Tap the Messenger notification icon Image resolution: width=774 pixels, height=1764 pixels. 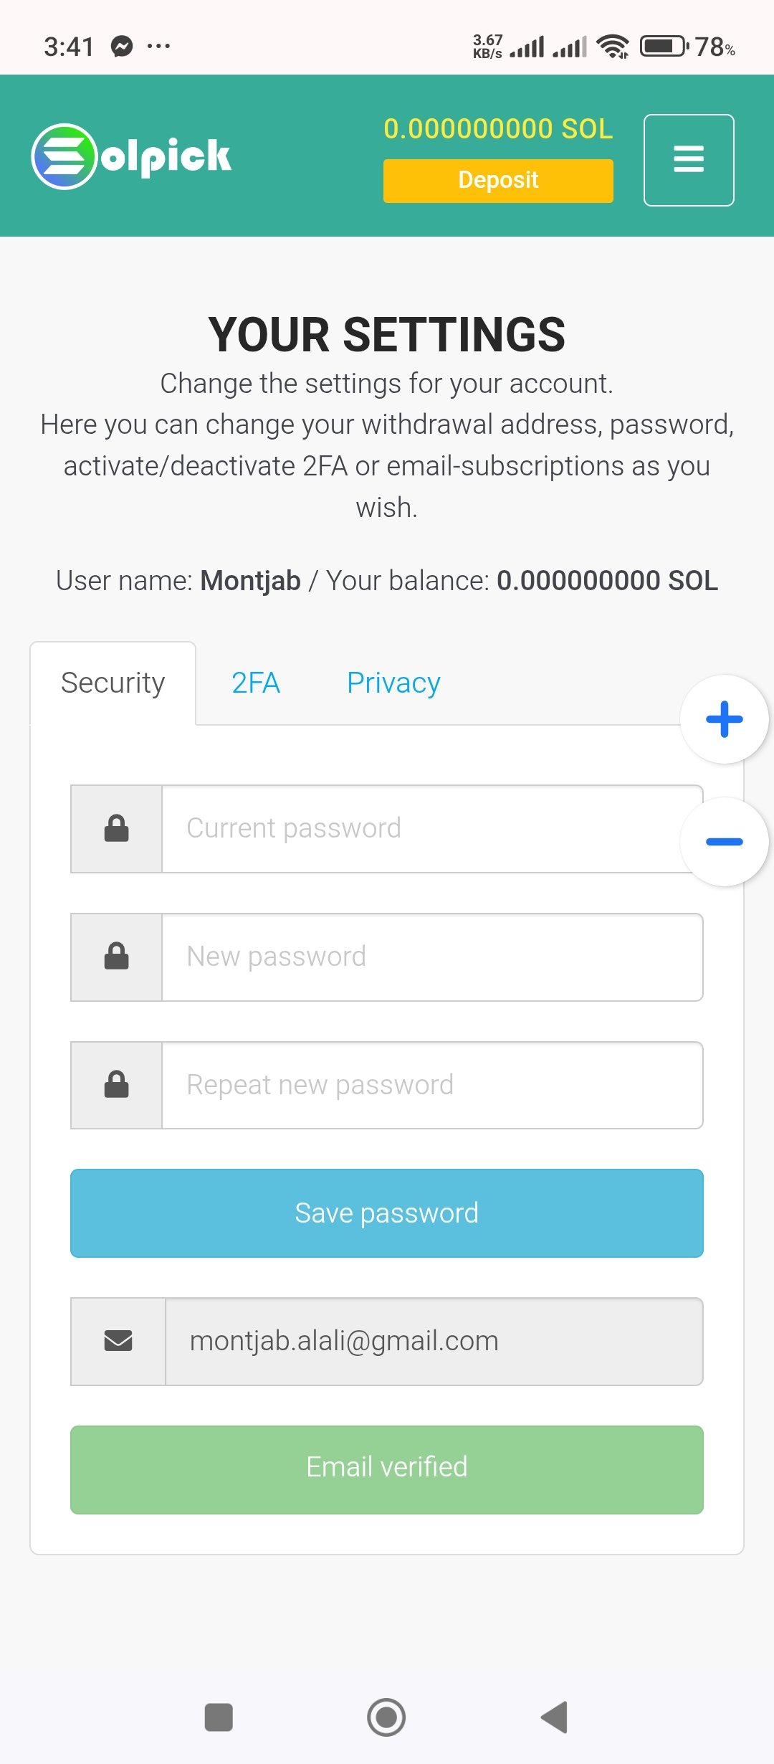122,47
